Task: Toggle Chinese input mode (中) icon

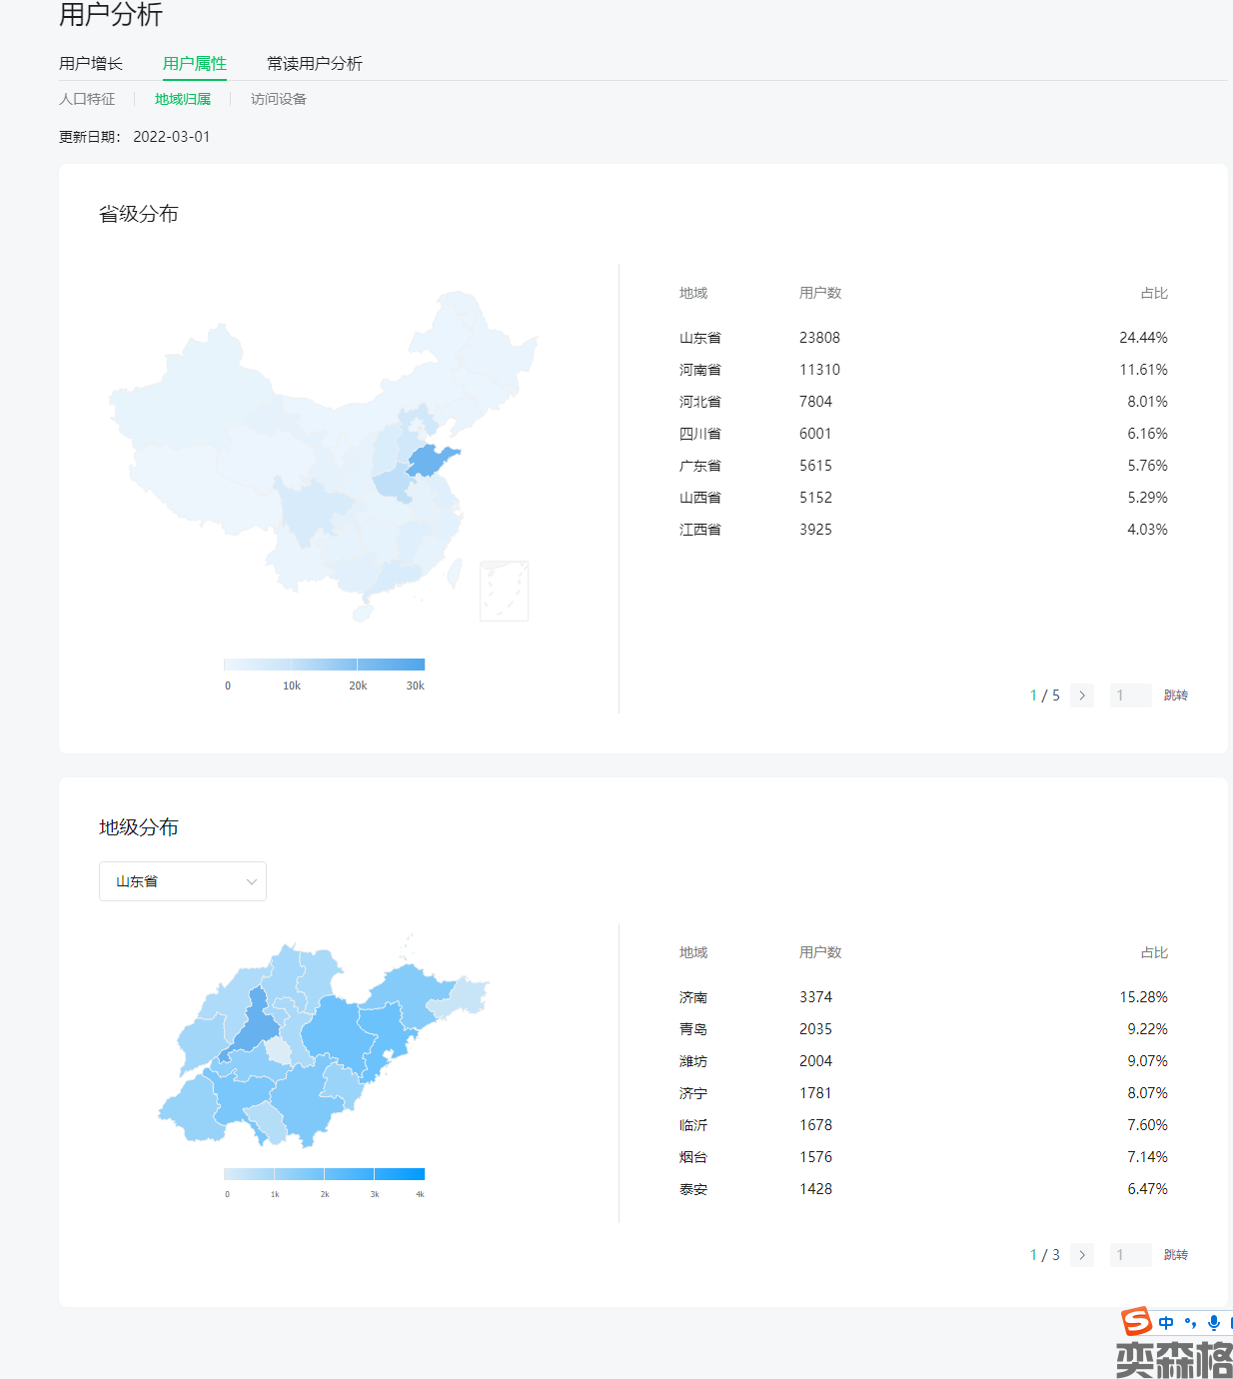Action: coord(1166,1323)
